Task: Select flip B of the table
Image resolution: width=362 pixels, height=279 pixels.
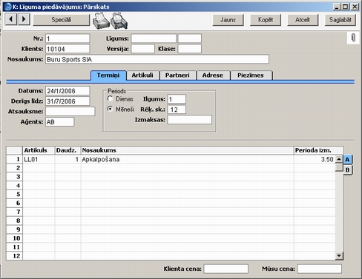Action: click(347, 169)
